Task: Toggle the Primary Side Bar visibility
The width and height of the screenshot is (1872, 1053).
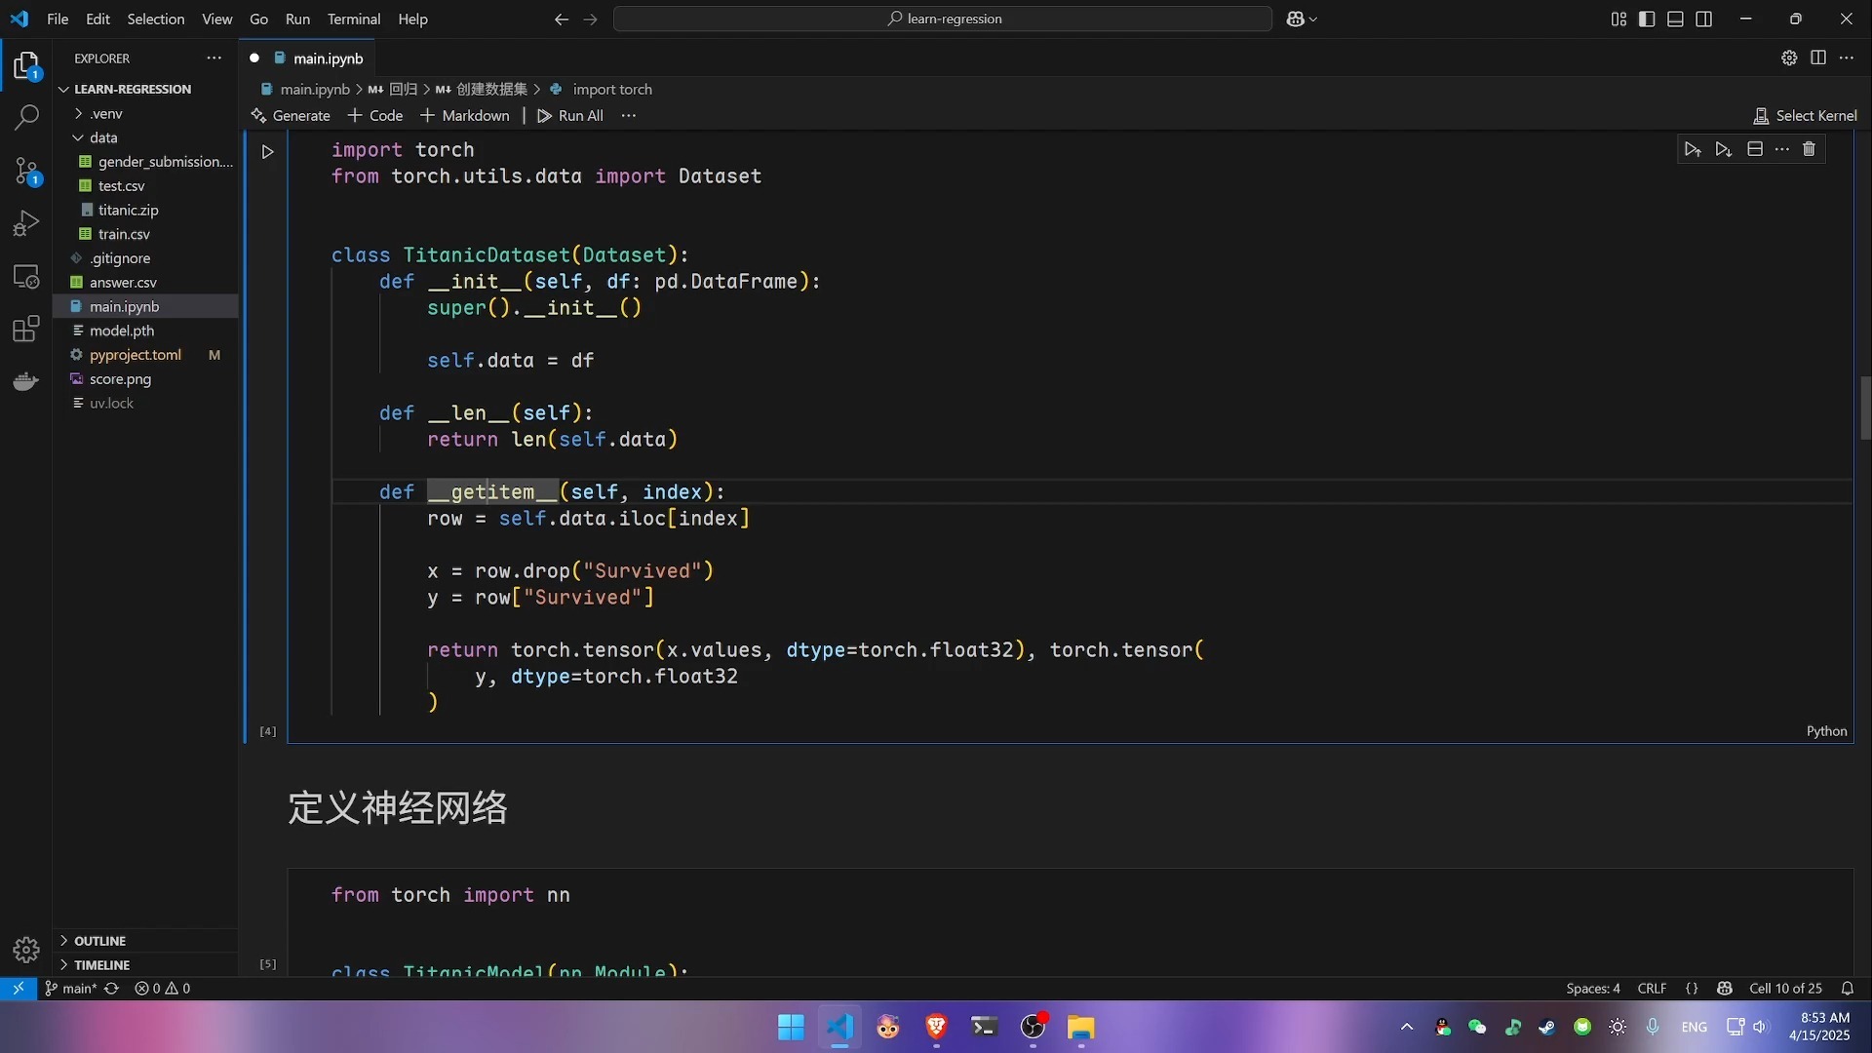Action: [1647, 19]
